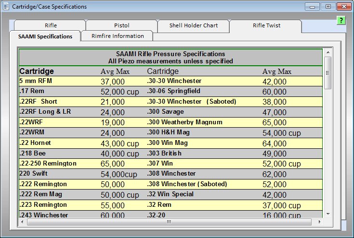Click the vertical scrollbar up arrow

tap(328, 52)
